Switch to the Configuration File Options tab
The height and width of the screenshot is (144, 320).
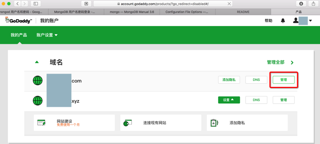point(188,12)
